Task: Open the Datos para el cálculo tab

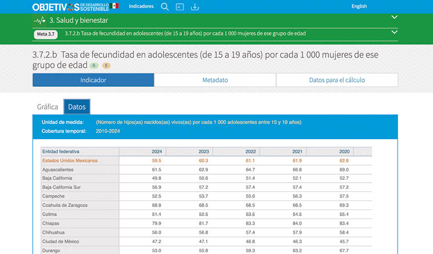Action: 337,80
